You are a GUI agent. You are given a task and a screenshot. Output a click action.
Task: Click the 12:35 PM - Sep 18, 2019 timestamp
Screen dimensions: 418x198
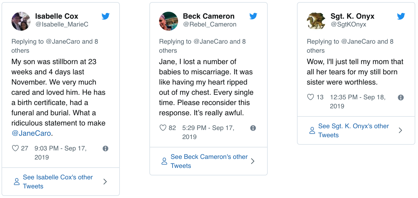[x=357, y=101]
